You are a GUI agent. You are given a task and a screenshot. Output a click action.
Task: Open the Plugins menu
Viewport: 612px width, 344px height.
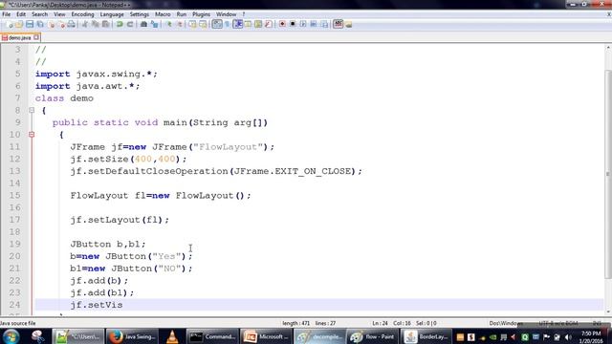coord(201,14)
